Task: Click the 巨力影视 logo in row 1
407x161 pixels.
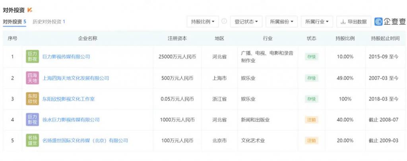Action: click(33, 57)
